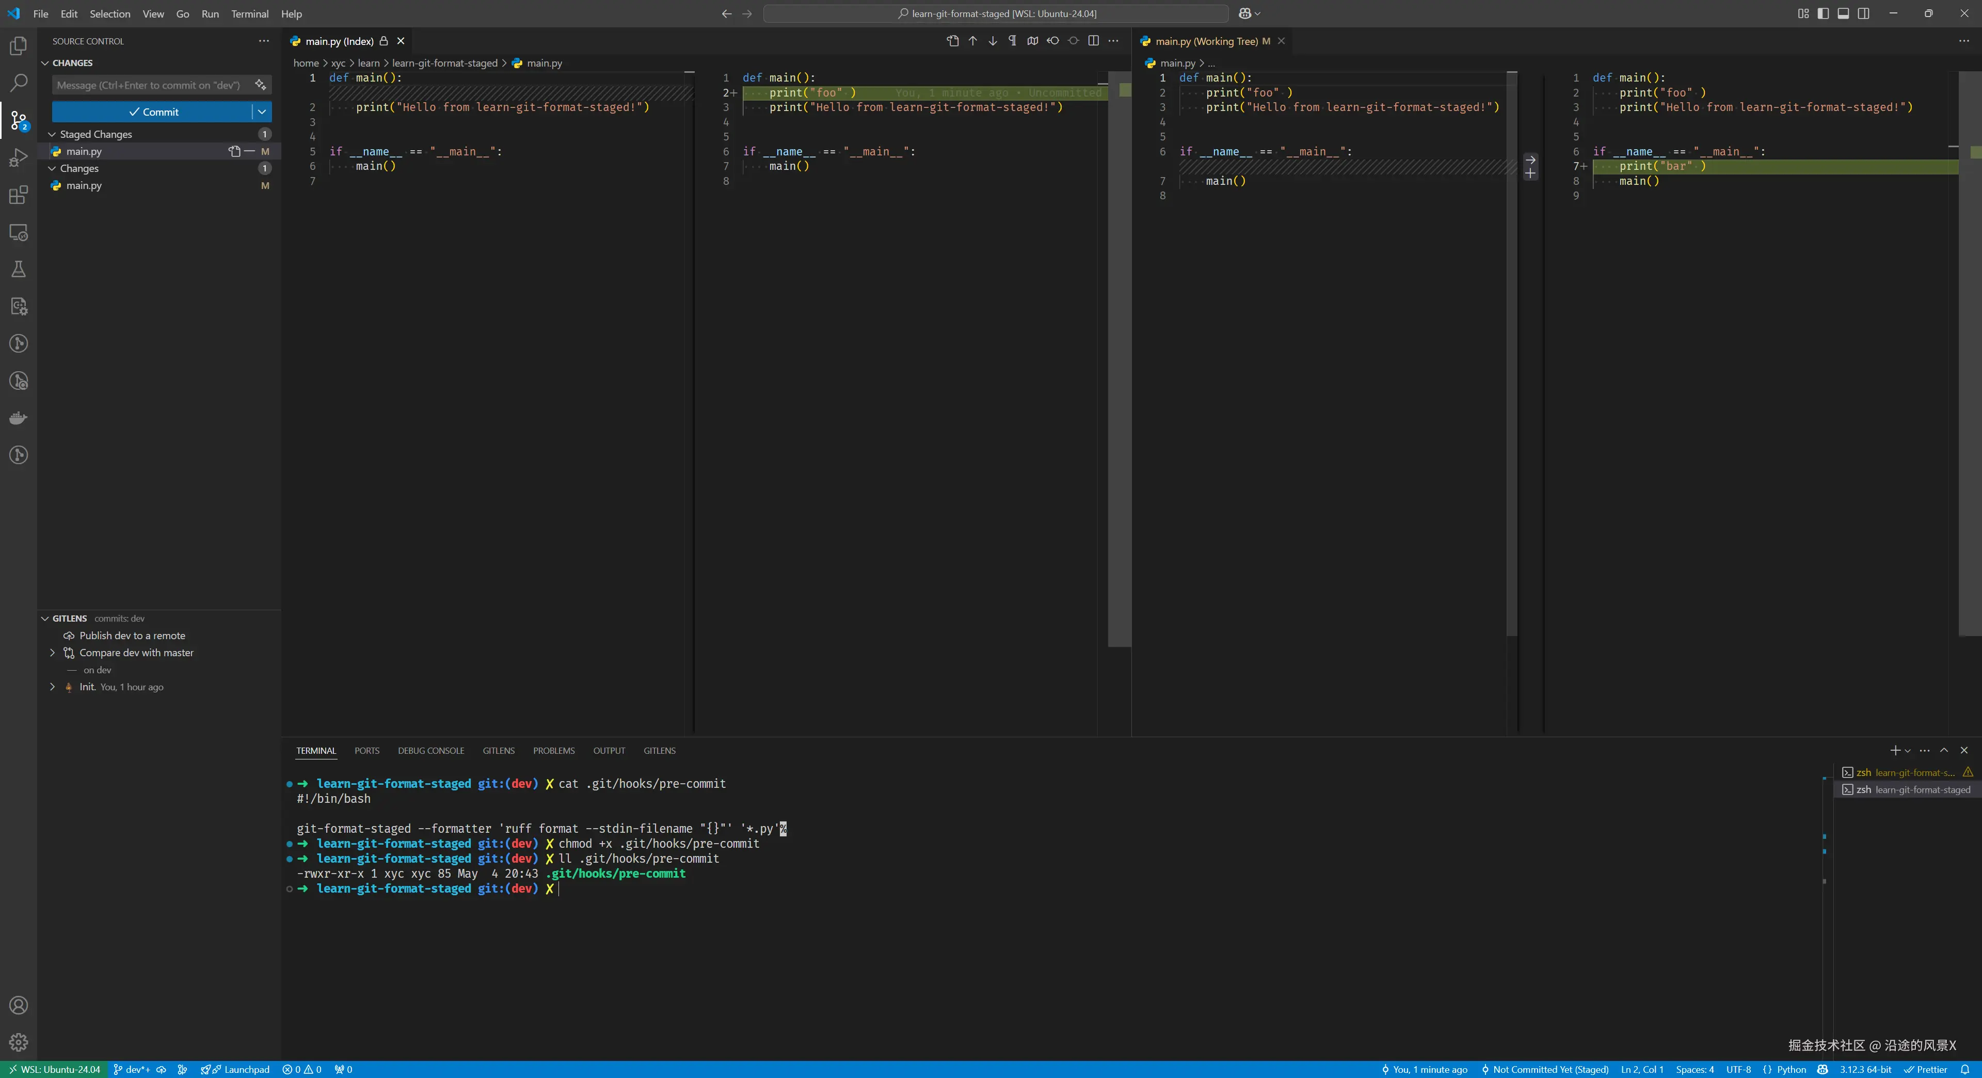Click the Docker icon in activity bar
The height and width of the screenshot is (1078, 1982).
[19, 418]
